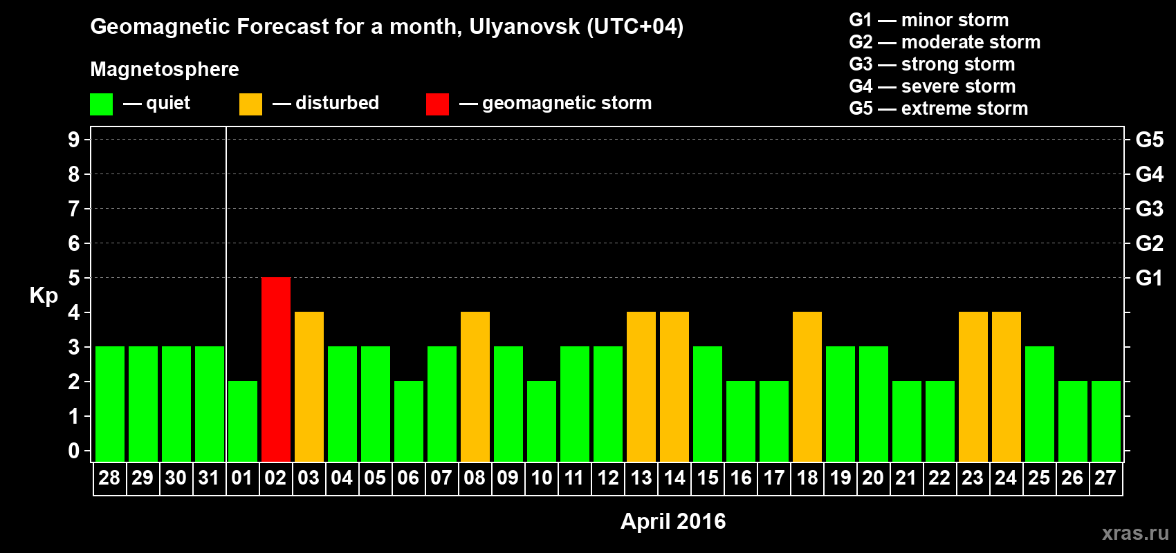Click the 'geomagnetic storm' legend text
The width and height of the screenshot is (1176, 553).
coord(567,103)
